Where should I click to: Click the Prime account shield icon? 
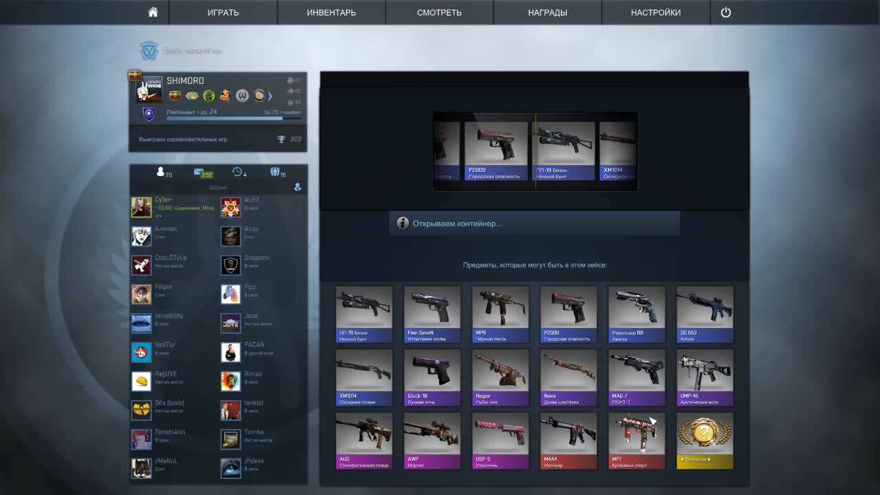pos(148,51)
